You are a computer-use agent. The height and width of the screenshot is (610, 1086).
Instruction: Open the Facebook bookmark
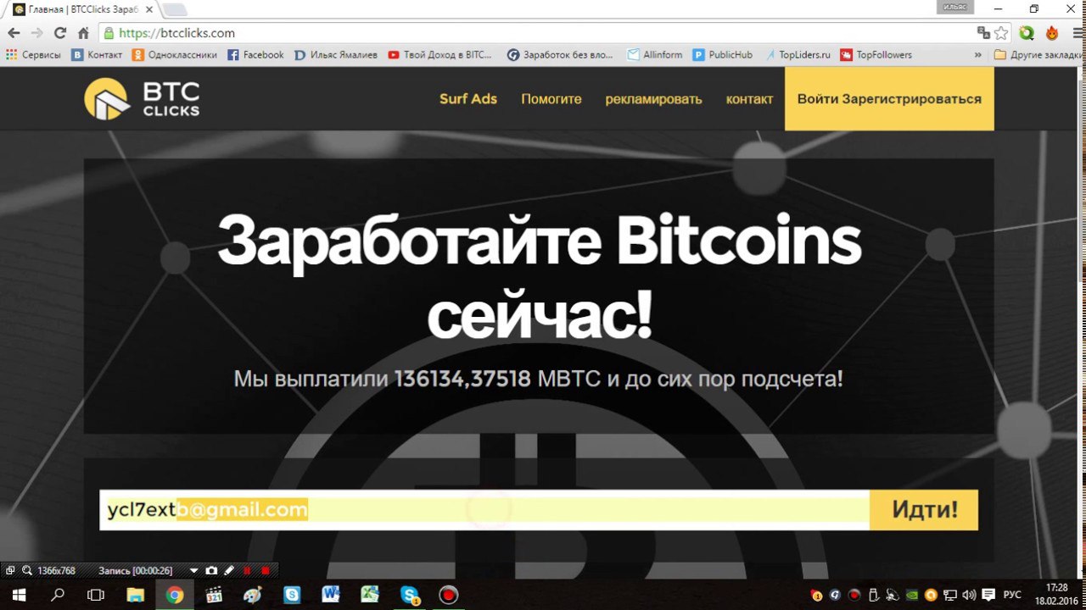point(255,55)
